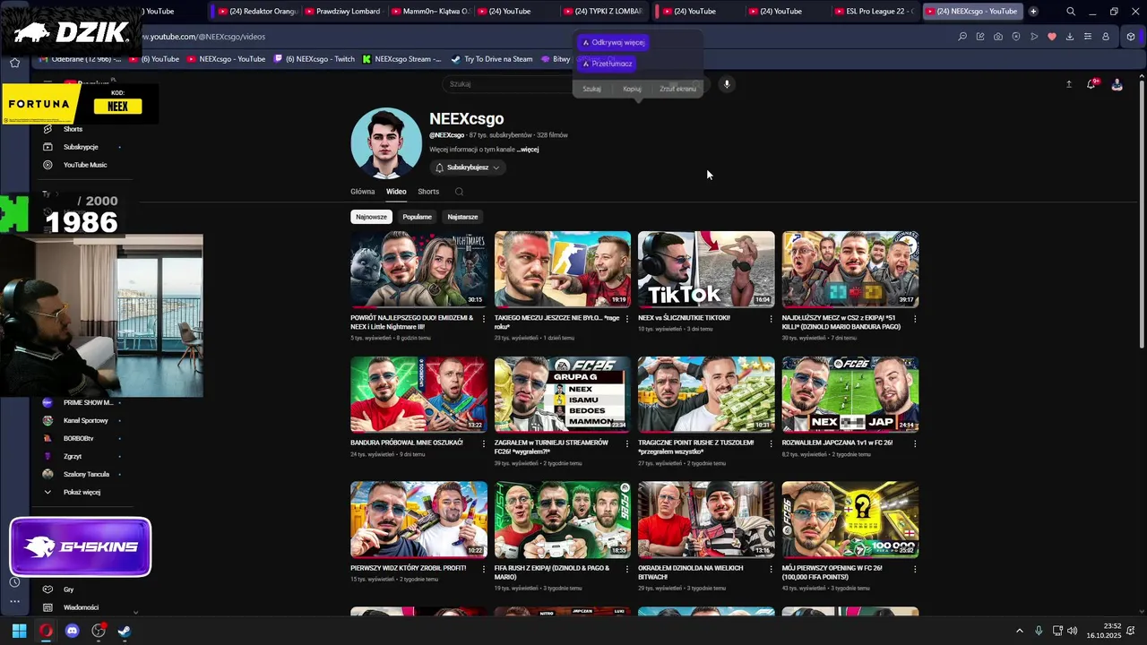The width and height of the screenshot is (1147, 645).
Task: Open options menu for TAKIEGO MECZU video
Action: pos(627,318)
